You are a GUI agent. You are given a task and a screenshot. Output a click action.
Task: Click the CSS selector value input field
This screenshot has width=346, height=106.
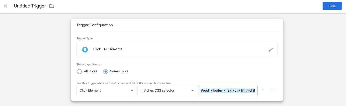228,91
